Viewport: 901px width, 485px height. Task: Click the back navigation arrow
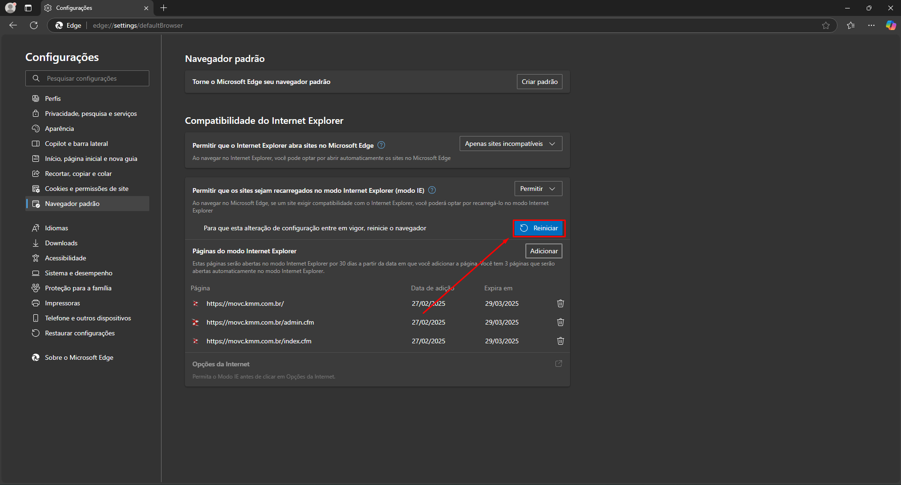click(13, 25)
